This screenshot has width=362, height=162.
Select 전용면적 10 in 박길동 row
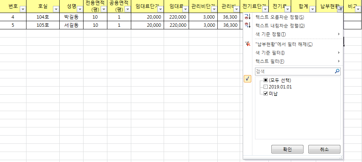click(95, 17)
